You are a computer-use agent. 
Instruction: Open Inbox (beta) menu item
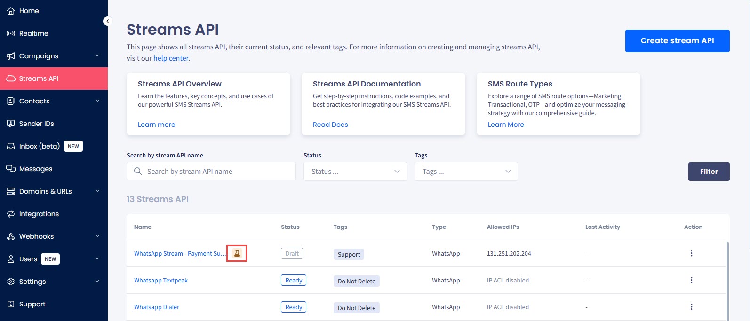coord(54,146)
